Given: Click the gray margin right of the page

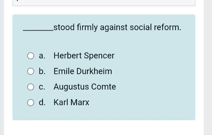Looking at the screenshot, I should tap(208, 68).
